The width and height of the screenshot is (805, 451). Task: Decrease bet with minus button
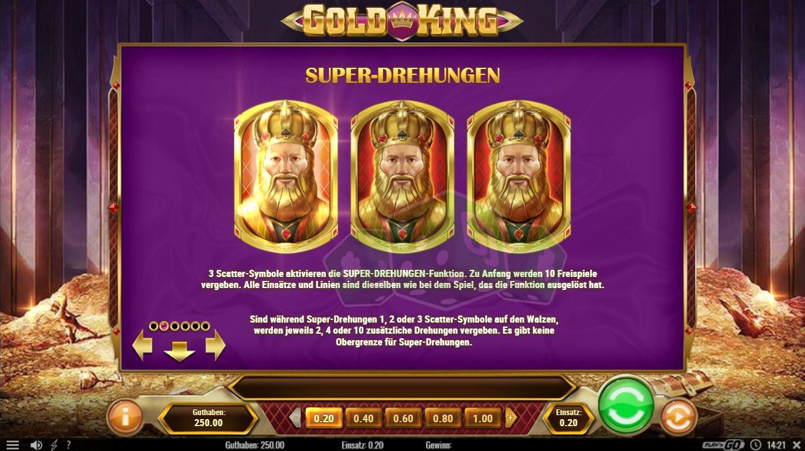click(x=296, y=418)
